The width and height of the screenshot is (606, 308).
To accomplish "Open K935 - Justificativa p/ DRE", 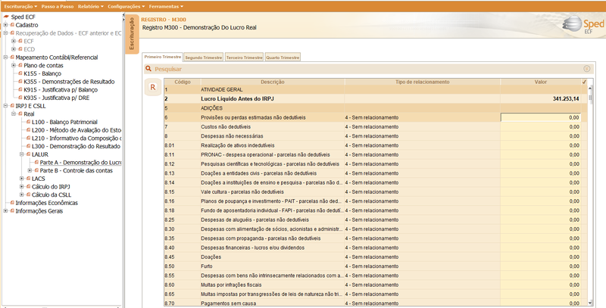I will [56, 98].
